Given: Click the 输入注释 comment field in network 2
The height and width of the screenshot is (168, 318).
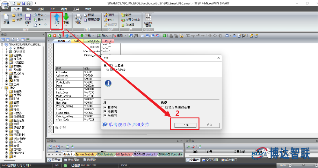Looking at the screenshot, I should (x=60, y=128).
